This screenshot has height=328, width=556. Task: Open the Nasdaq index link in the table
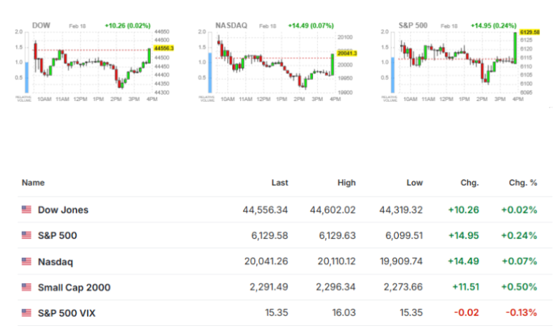pos(55,262)
